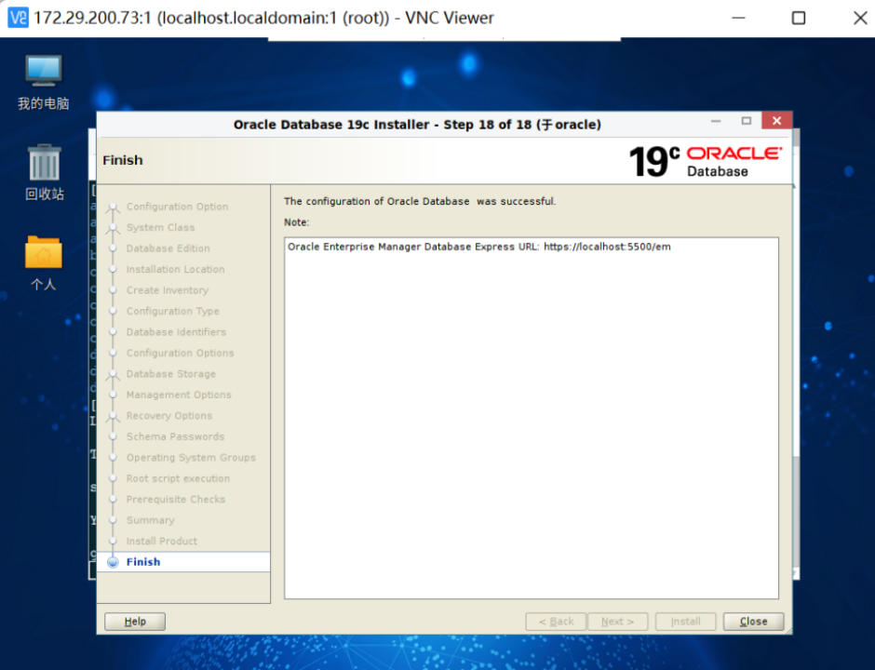The height and width of the screenshot is (670, 875).
Task: Click the Close button to finish installation
Action: [x=753, y=621]
